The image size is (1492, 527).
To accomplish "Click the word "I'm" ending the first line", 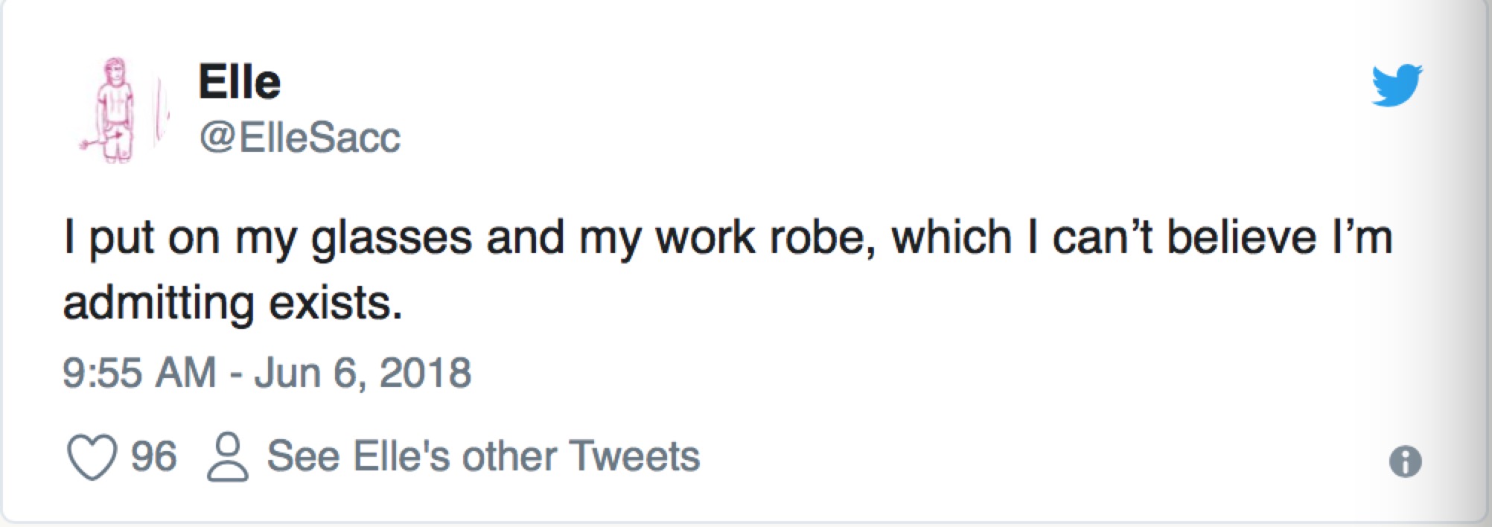I will point(1362,238).
